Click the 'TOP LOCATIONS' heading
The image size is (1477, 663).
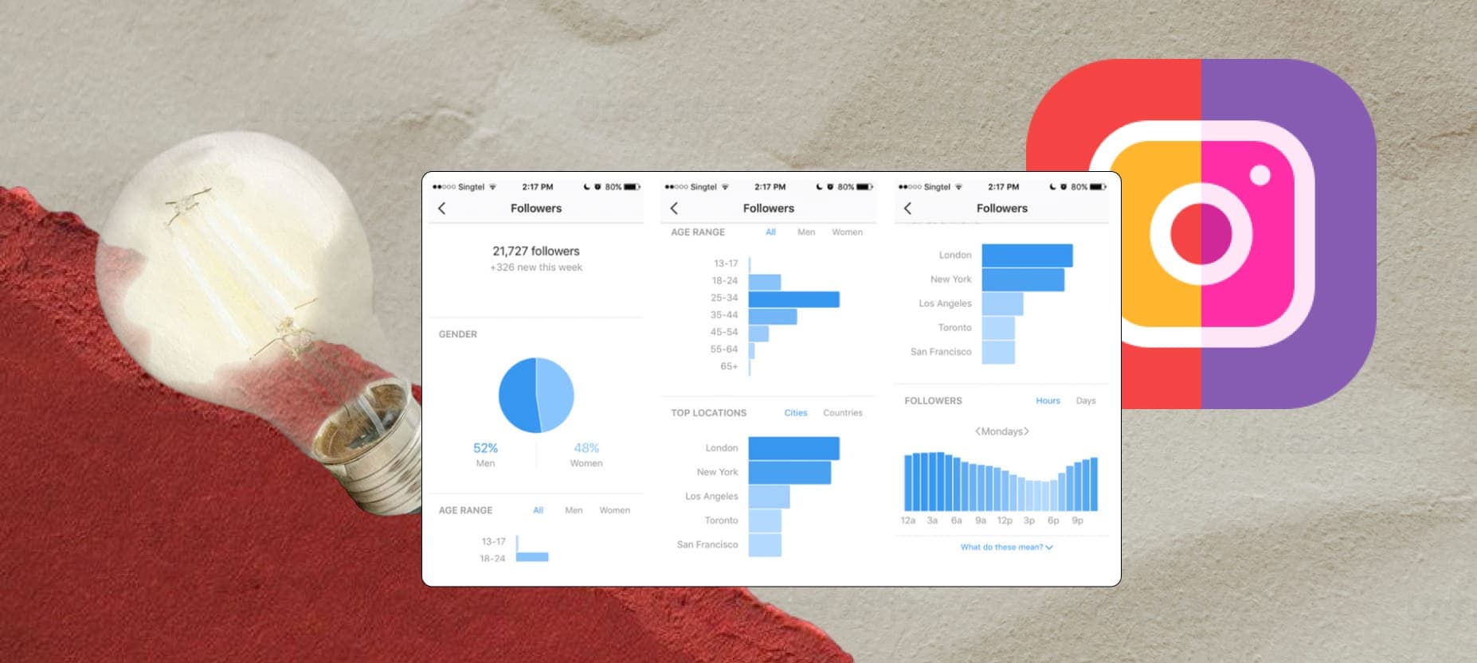click(709, 413)
